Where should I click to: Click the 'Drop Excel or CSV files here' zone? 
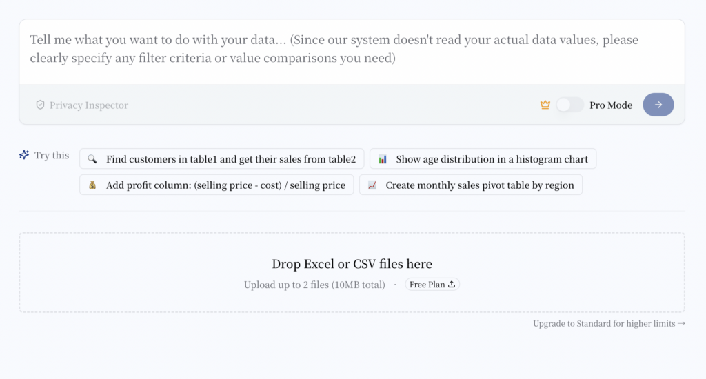point(352,272)
